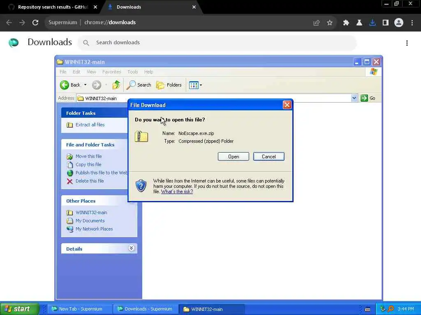This screenshot has width=421, height=315.
Task: Expand the Details panel chevron
Action: 131,248
